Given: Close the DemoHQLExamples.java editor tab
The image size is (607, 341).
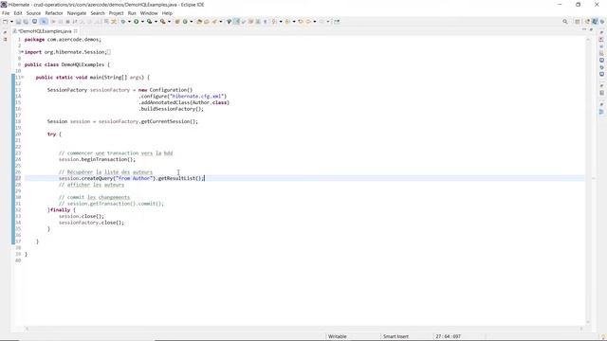Looking at the screenshot, I should click(76, 31).
